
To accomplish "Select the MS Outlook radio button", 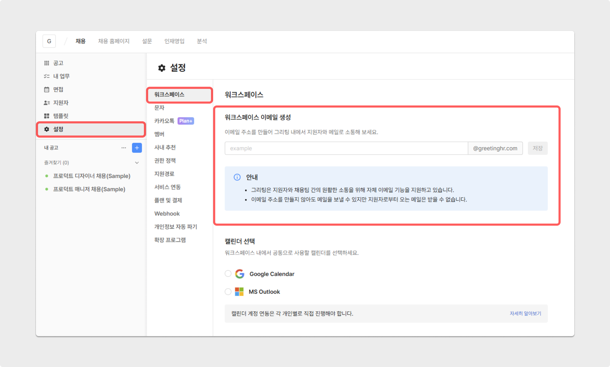I will tap(228, 292).
